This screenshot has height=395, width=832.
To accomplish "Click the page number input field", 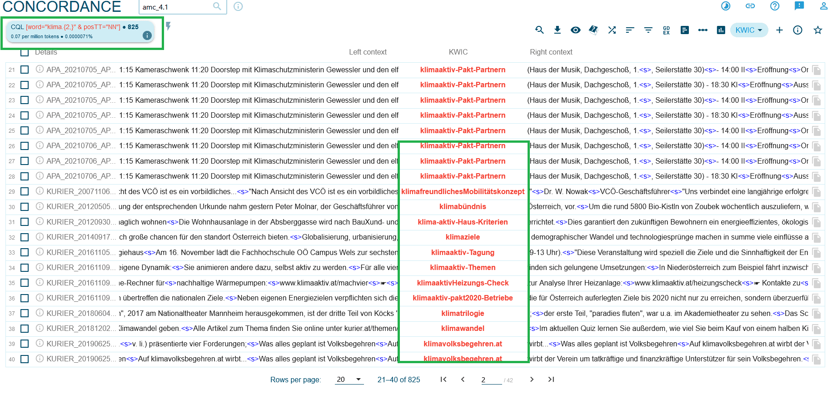I will pyautogui.click(x=491, y=380).
